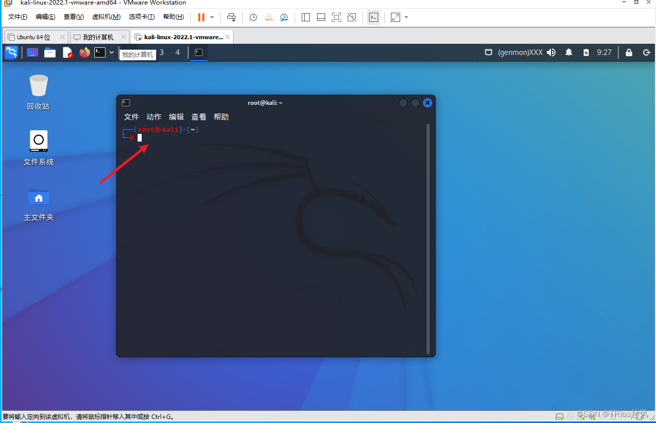This screenshot has height=423, width=656.
Task: Open the 回收站 trash desktop icon
Action: pos(38,92)
